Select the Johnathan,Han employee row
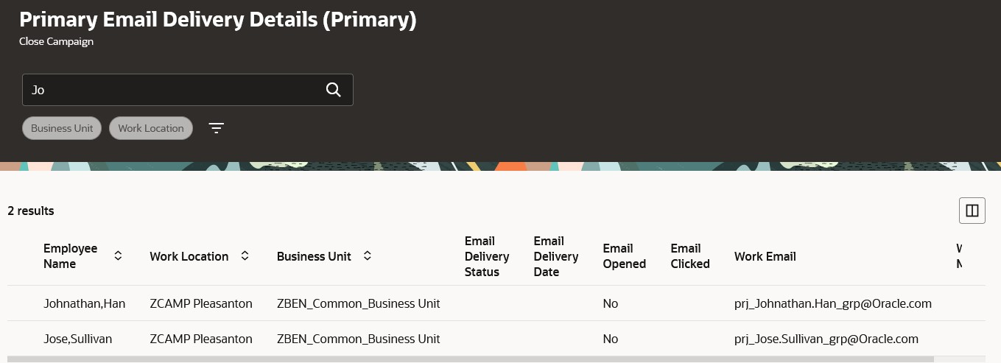Viewport: 1001px width, 363px height. point(84,303)
